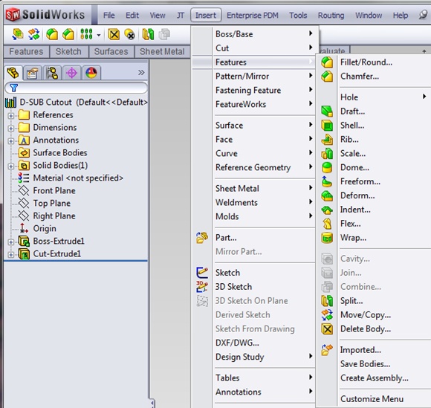This screenshot has width=431, height=408.
Task: Select Create Assembly... in Features submenu
Action: [374, 378]
